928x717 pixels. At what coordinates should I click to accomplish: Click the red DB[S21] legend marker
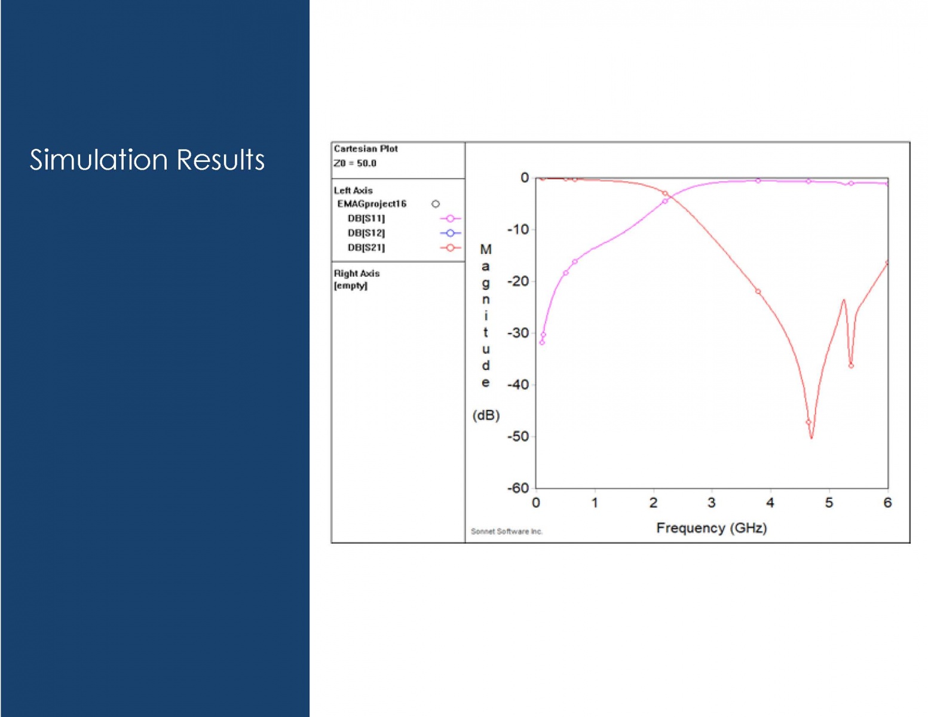(450, 248)
